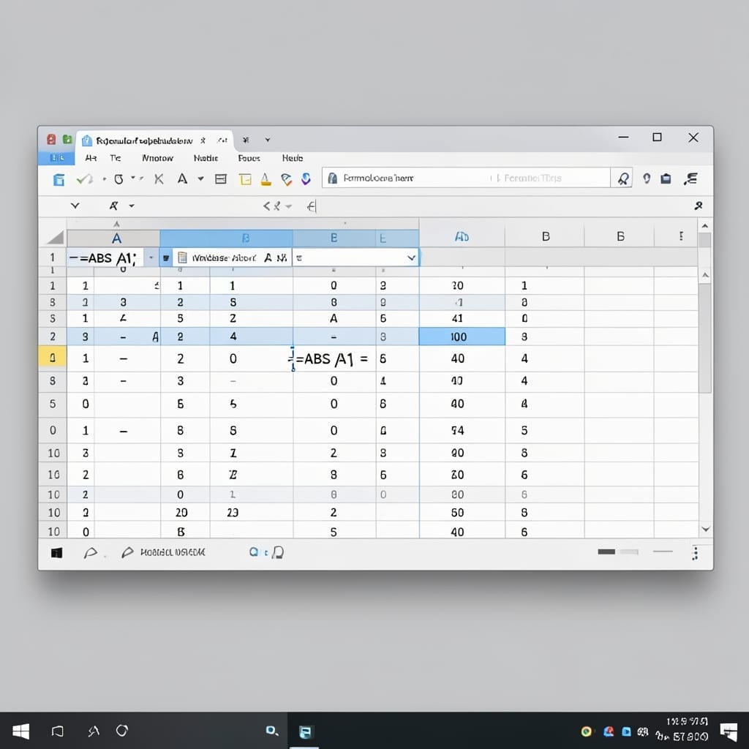Select the AD column header

coord(462,236)
